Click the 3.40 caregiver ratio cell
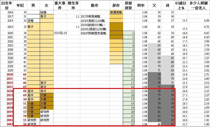Viewport: 210px width, 127px height. [x=199, y=54]
